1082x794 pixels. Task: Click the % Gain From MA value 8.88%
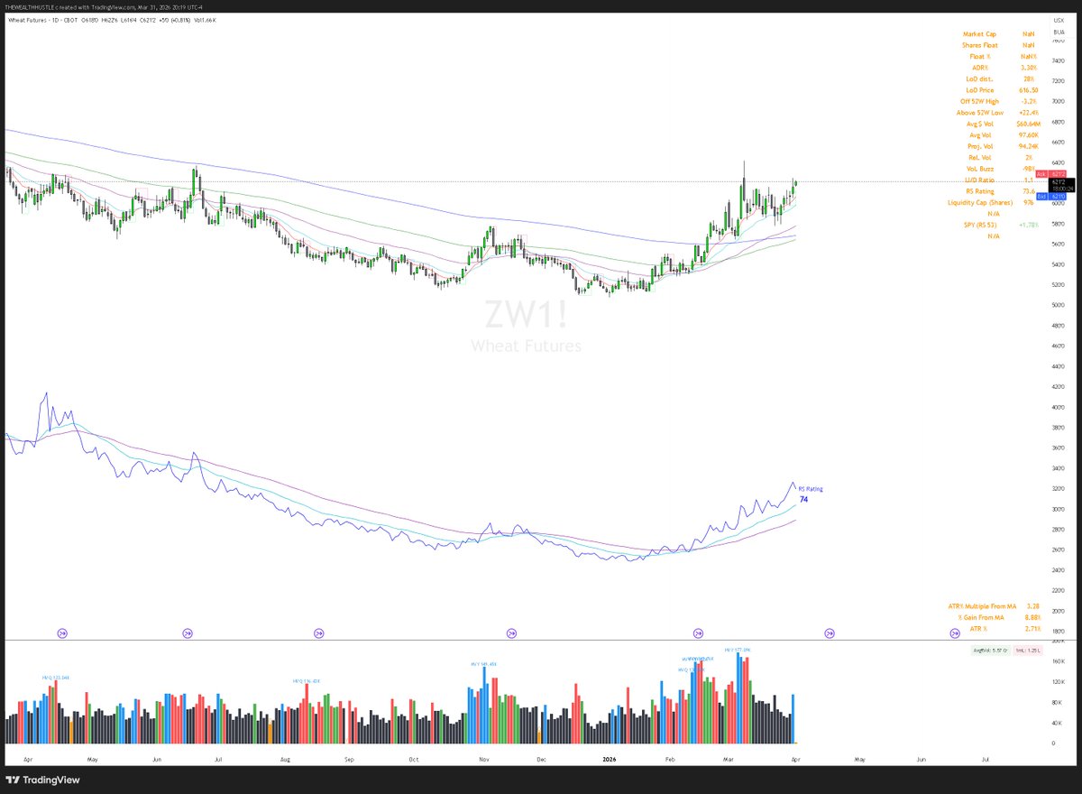click(1032, 617)
